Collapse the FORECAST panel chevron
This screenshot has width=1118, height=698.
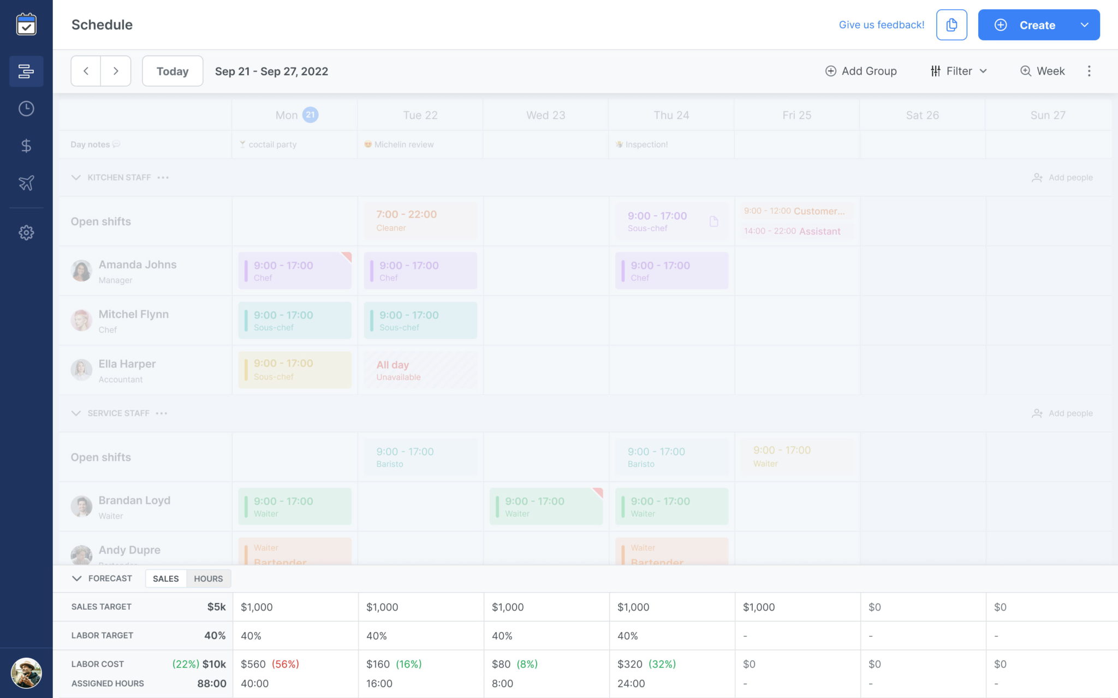coord(76,579)
